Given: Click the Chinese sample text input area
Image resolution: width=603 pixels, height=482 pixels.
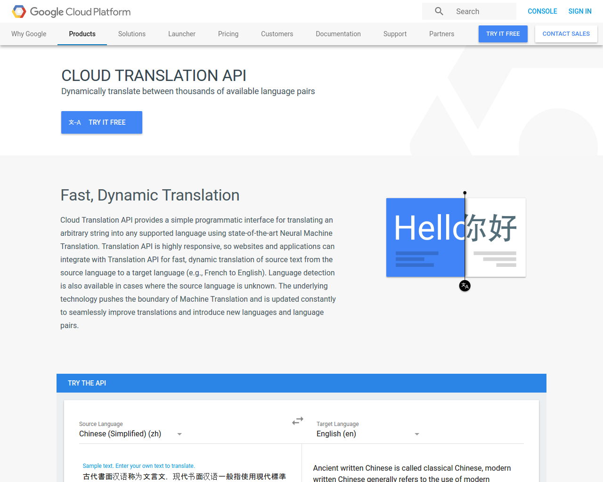Looking at the screenshot, I should tap(185, 476).
